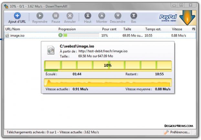Click the image.iso row progress bar
The image size is (201, 140).
(81, 35)
